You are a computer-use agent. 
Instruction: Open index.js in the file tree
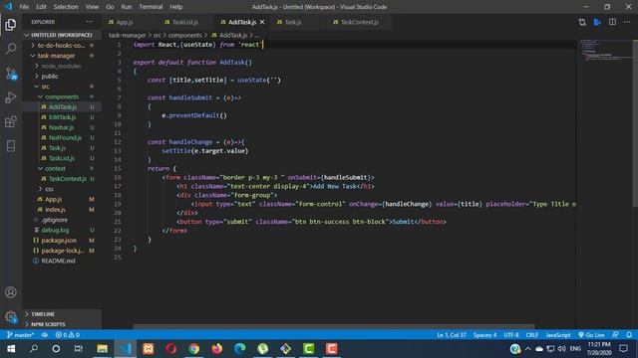pyautogui.click(x=56, y=210)
